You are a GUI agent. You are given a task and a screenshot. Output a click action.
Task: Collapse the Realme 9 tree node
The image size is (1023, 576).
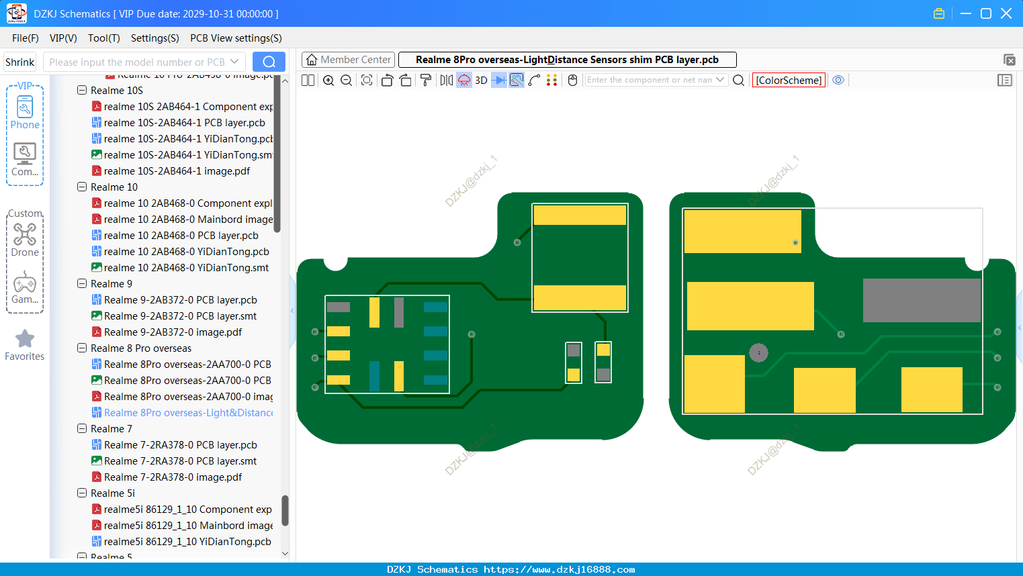click(x=82, y=283)
